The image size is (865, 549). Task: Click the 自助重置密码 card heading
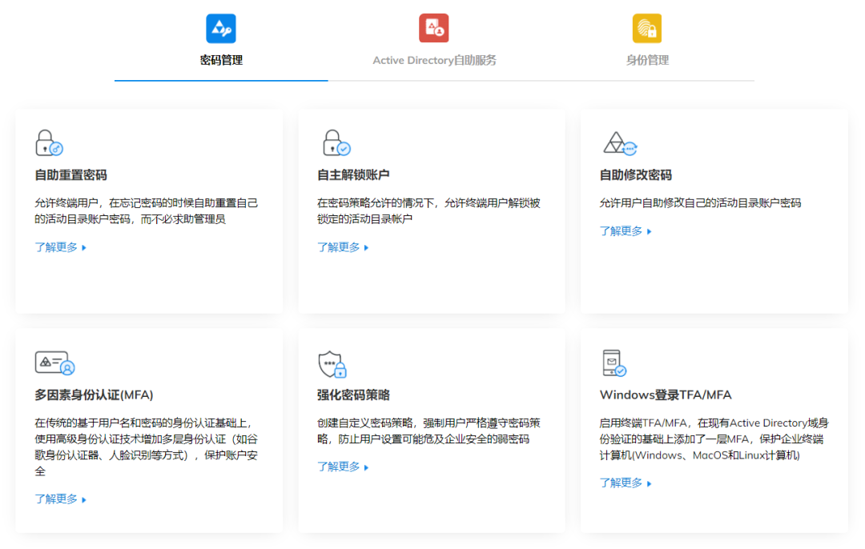point(70,175)
